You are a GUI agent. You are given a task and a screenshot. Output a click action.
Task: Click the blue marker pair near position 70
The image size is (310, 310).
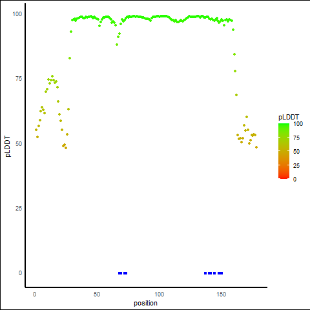pos(123,273)
